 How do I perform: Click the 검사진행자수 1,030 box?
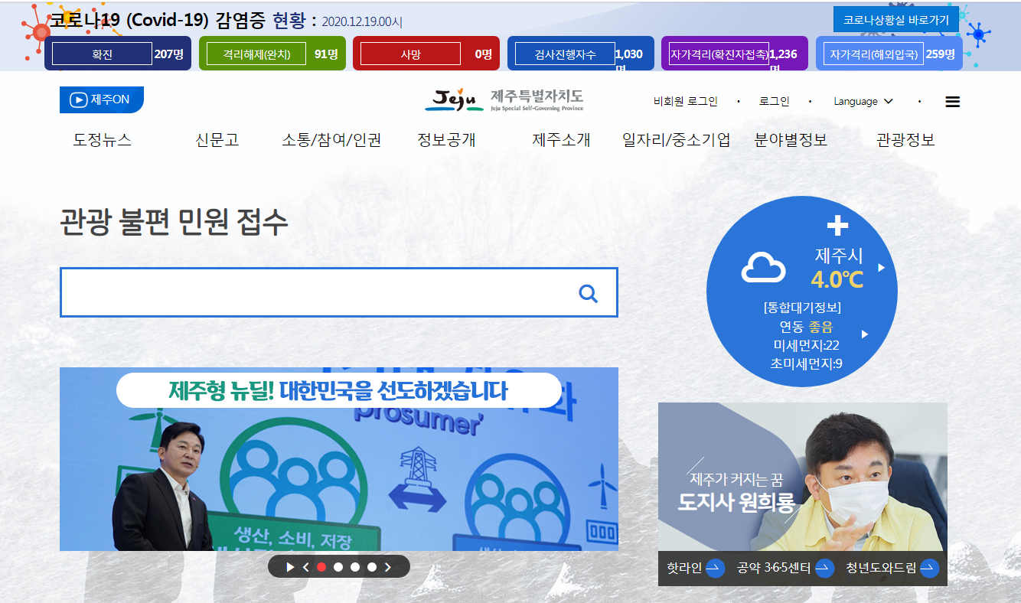581,54
